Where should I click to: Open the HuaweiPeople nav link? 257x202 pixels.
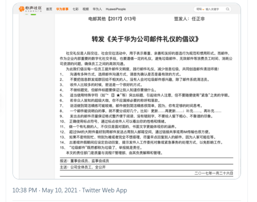(116, 9)
